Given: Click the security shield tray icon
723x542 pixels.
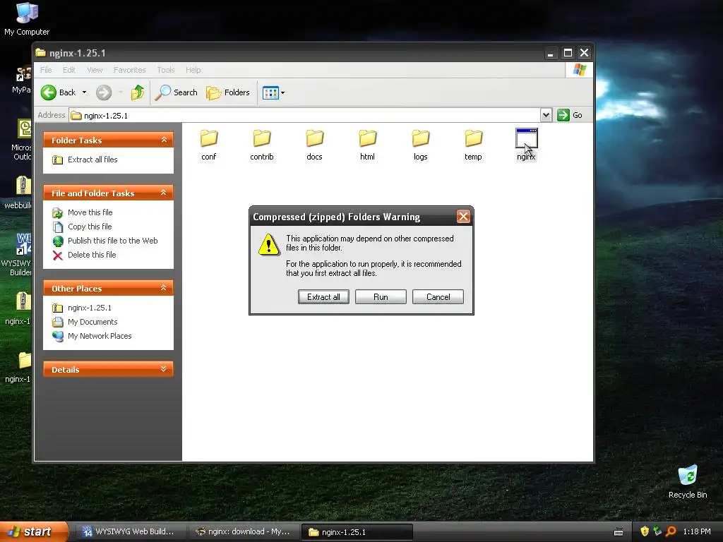Looking at the screenshot, I should [x=645, y=531].
